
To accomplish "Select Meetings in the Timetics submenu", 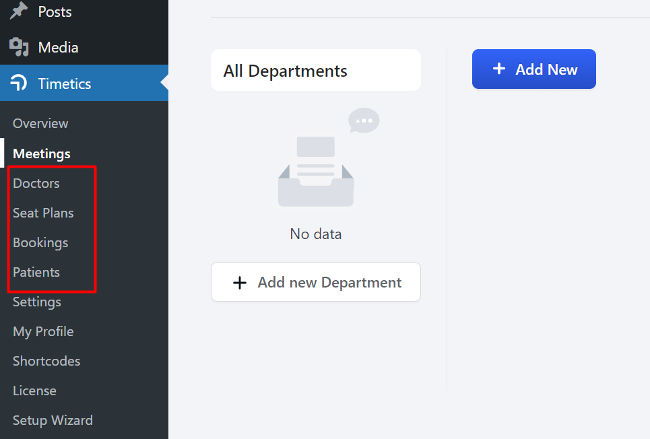I will tap(42, 154).
